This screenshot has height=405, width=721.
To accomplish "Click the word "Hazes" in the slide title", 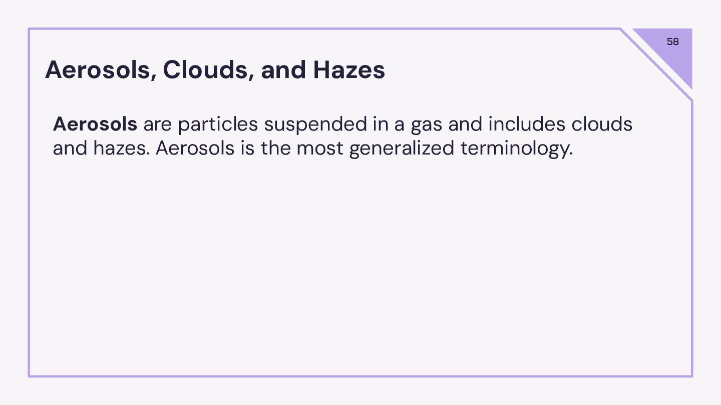I will click(x=349, y=69).
